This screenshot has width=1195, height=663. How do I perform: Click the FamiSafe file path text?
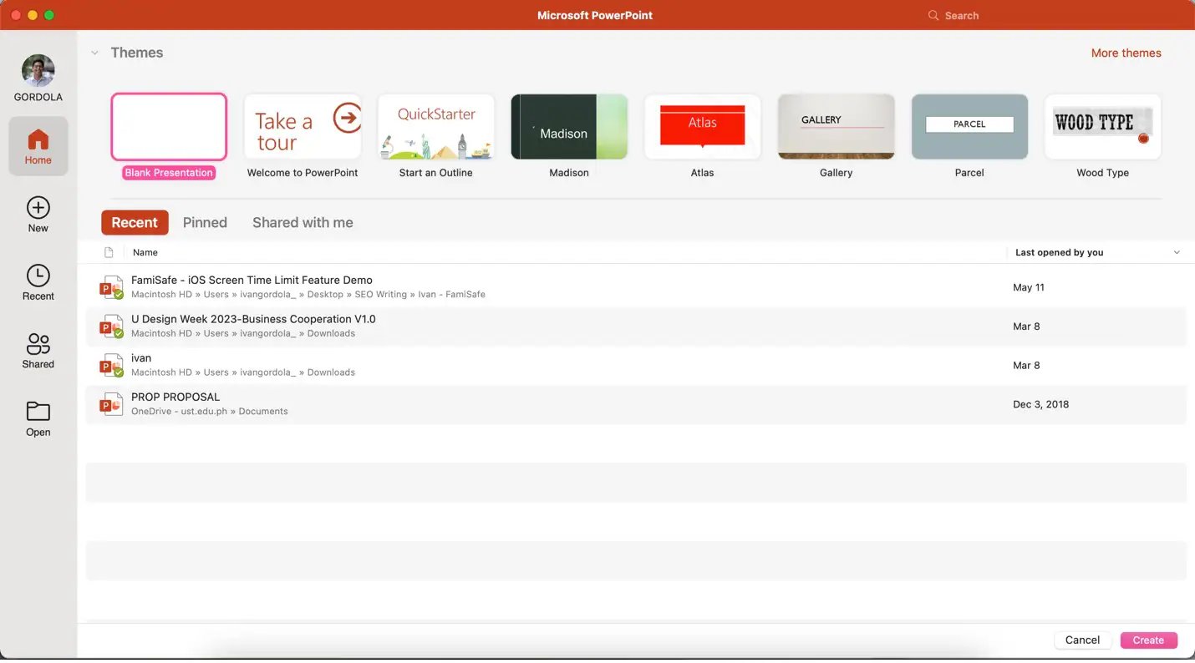click(x=308, y=295)
